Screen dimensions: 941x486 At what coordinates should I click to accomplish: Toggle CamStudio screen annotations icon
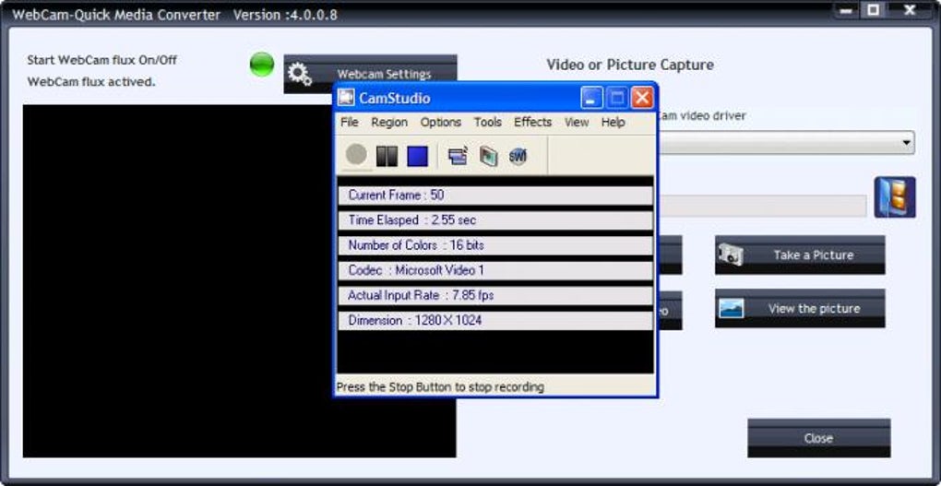(458, 156)
